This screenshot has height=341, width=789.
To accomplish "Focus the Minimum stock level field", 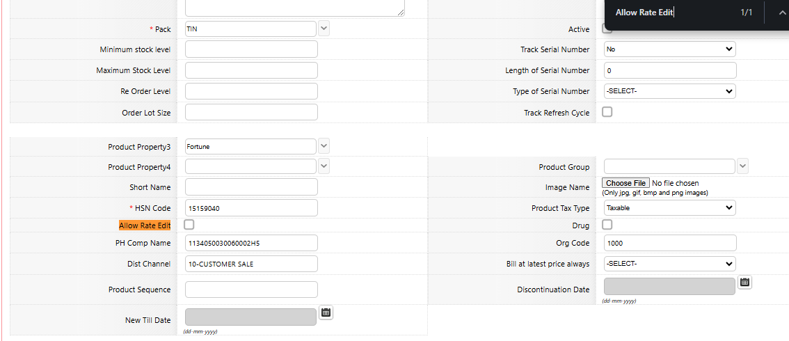I will coord(252,49).
